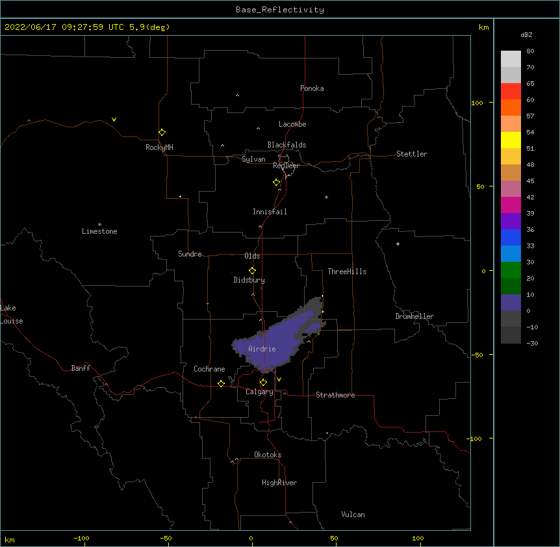Image resolution: width=560 pixels, height=547 pixels.
Task: Click the Olds city label
Action: coord(252,256)
